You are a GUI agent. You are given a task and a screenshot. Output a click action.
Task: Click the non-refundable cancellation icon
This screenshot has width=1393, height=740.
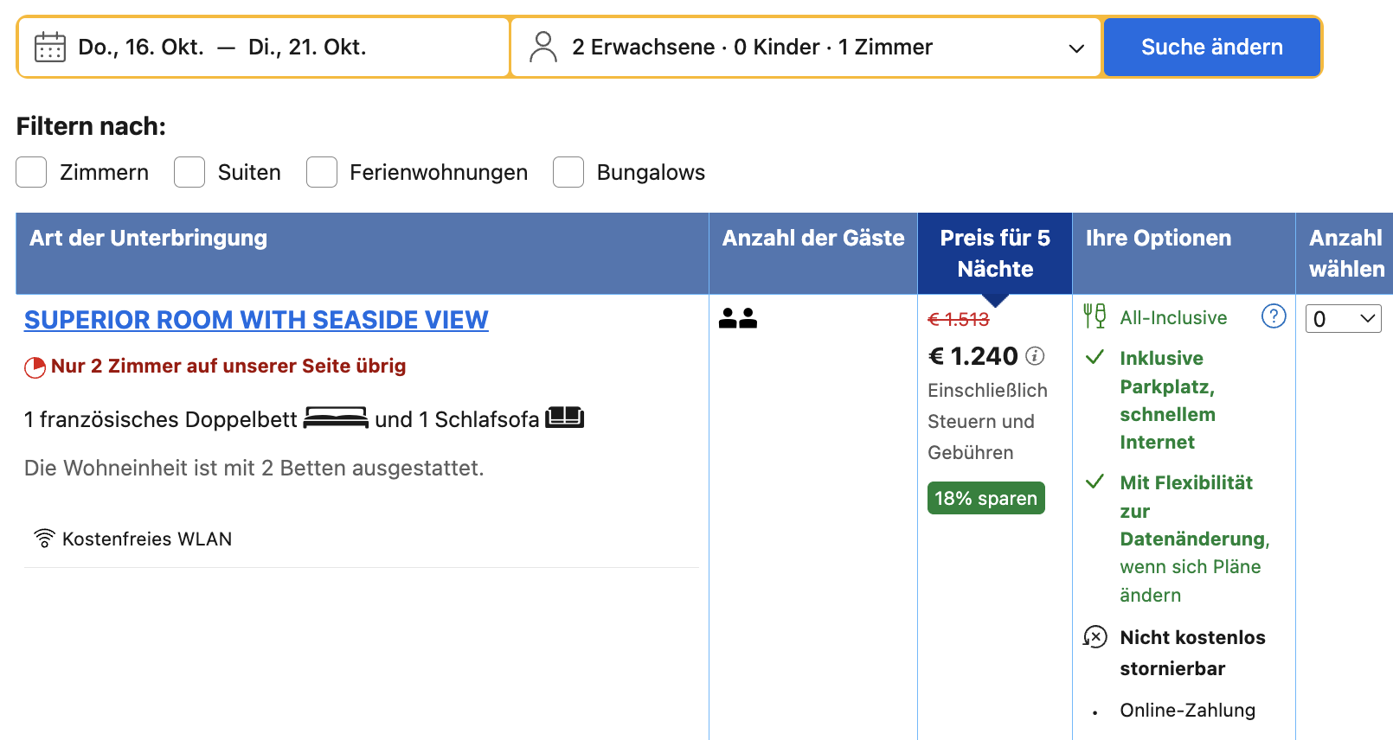click(1094, 637)
